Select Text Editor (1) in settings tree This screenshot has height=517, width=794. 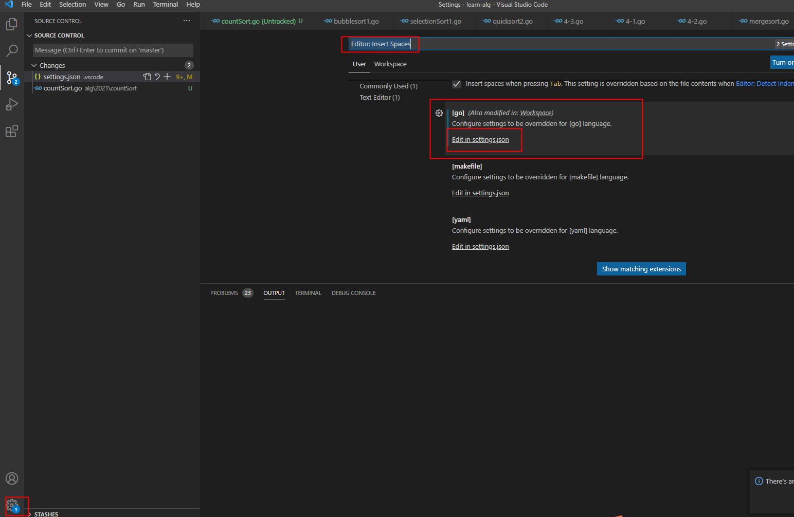point(380,98)
